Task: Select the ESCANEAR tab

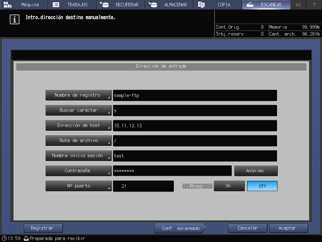Action: point(266,4)
